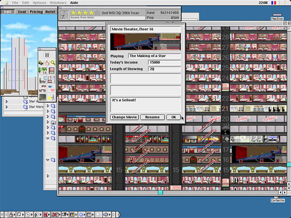Click the Length of Showing value

(x=164, y=69)
